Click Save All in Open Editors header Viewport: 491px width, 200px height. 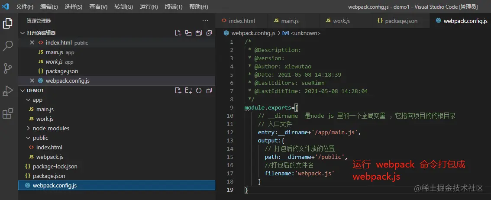[199, 33]
